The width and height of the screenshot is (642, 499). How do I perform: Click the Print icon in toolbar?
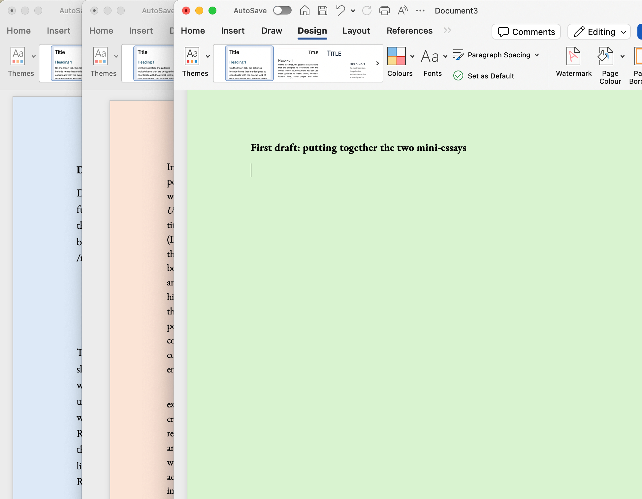pyautogui.click(x=384, y=11)
